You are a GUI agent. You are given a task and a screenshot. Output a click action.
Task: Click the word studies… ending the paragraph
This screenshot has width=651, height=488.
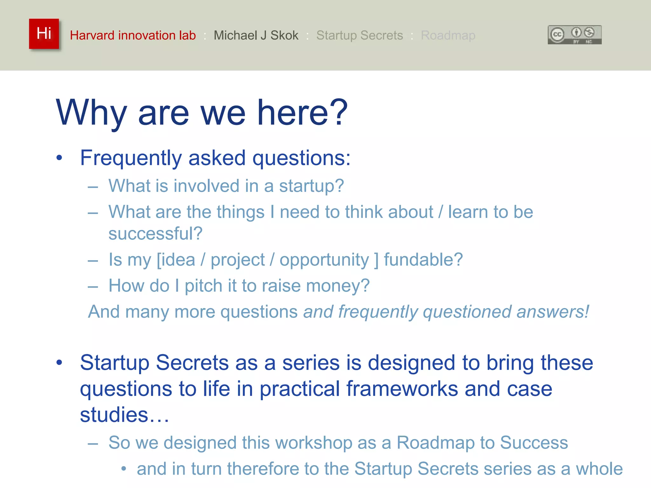[124, 415]
